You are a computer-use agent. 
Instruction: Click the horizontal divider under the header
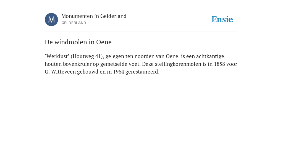pos(141,31)
